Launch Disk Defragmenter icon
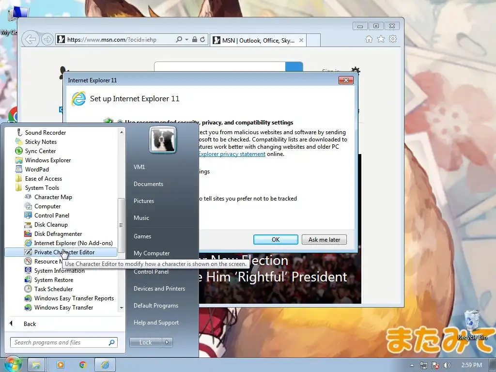 28,234
